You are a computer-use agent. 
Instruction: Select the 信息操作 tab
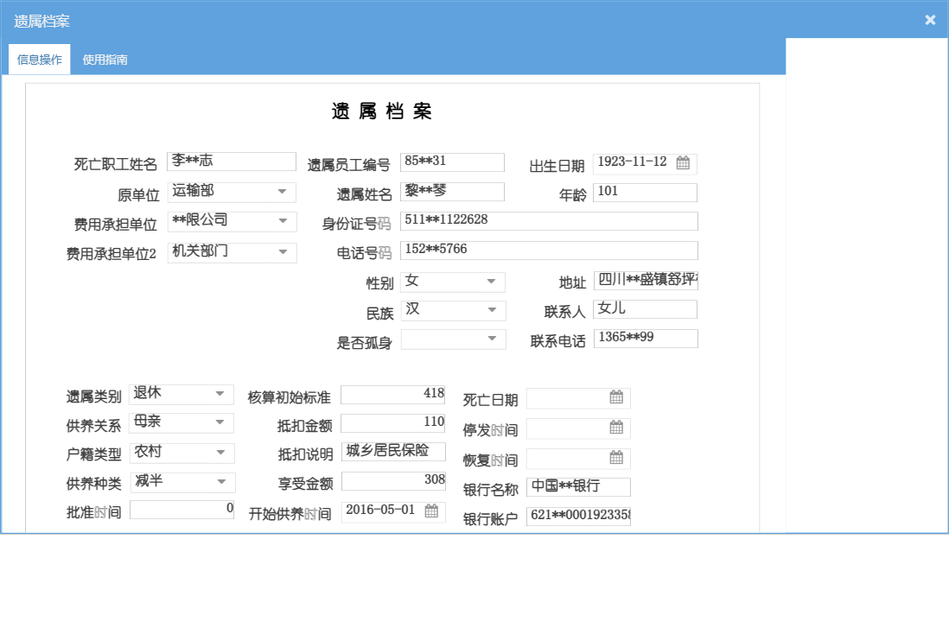[39, 60]
